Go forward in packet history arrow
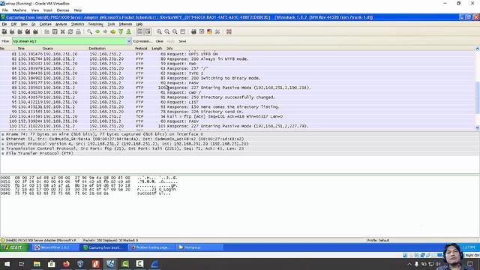 click(x=105, y=31)
